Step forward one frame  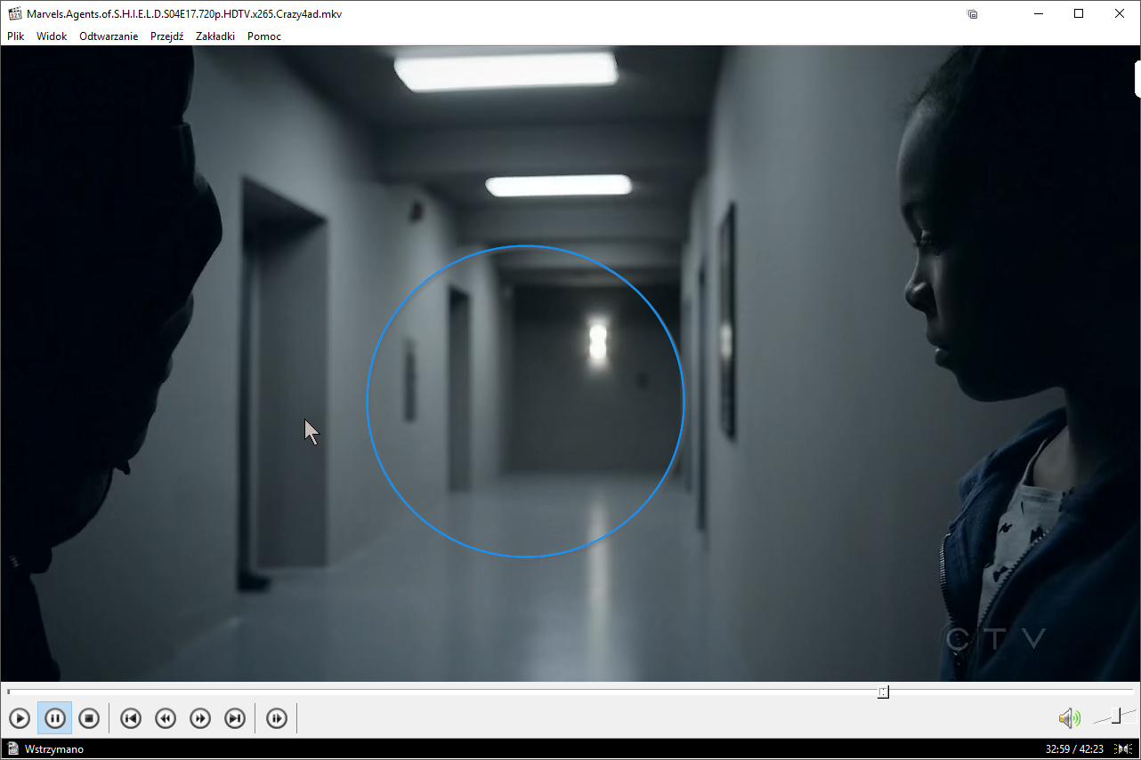pyautogui.click(x=277, y=718)
